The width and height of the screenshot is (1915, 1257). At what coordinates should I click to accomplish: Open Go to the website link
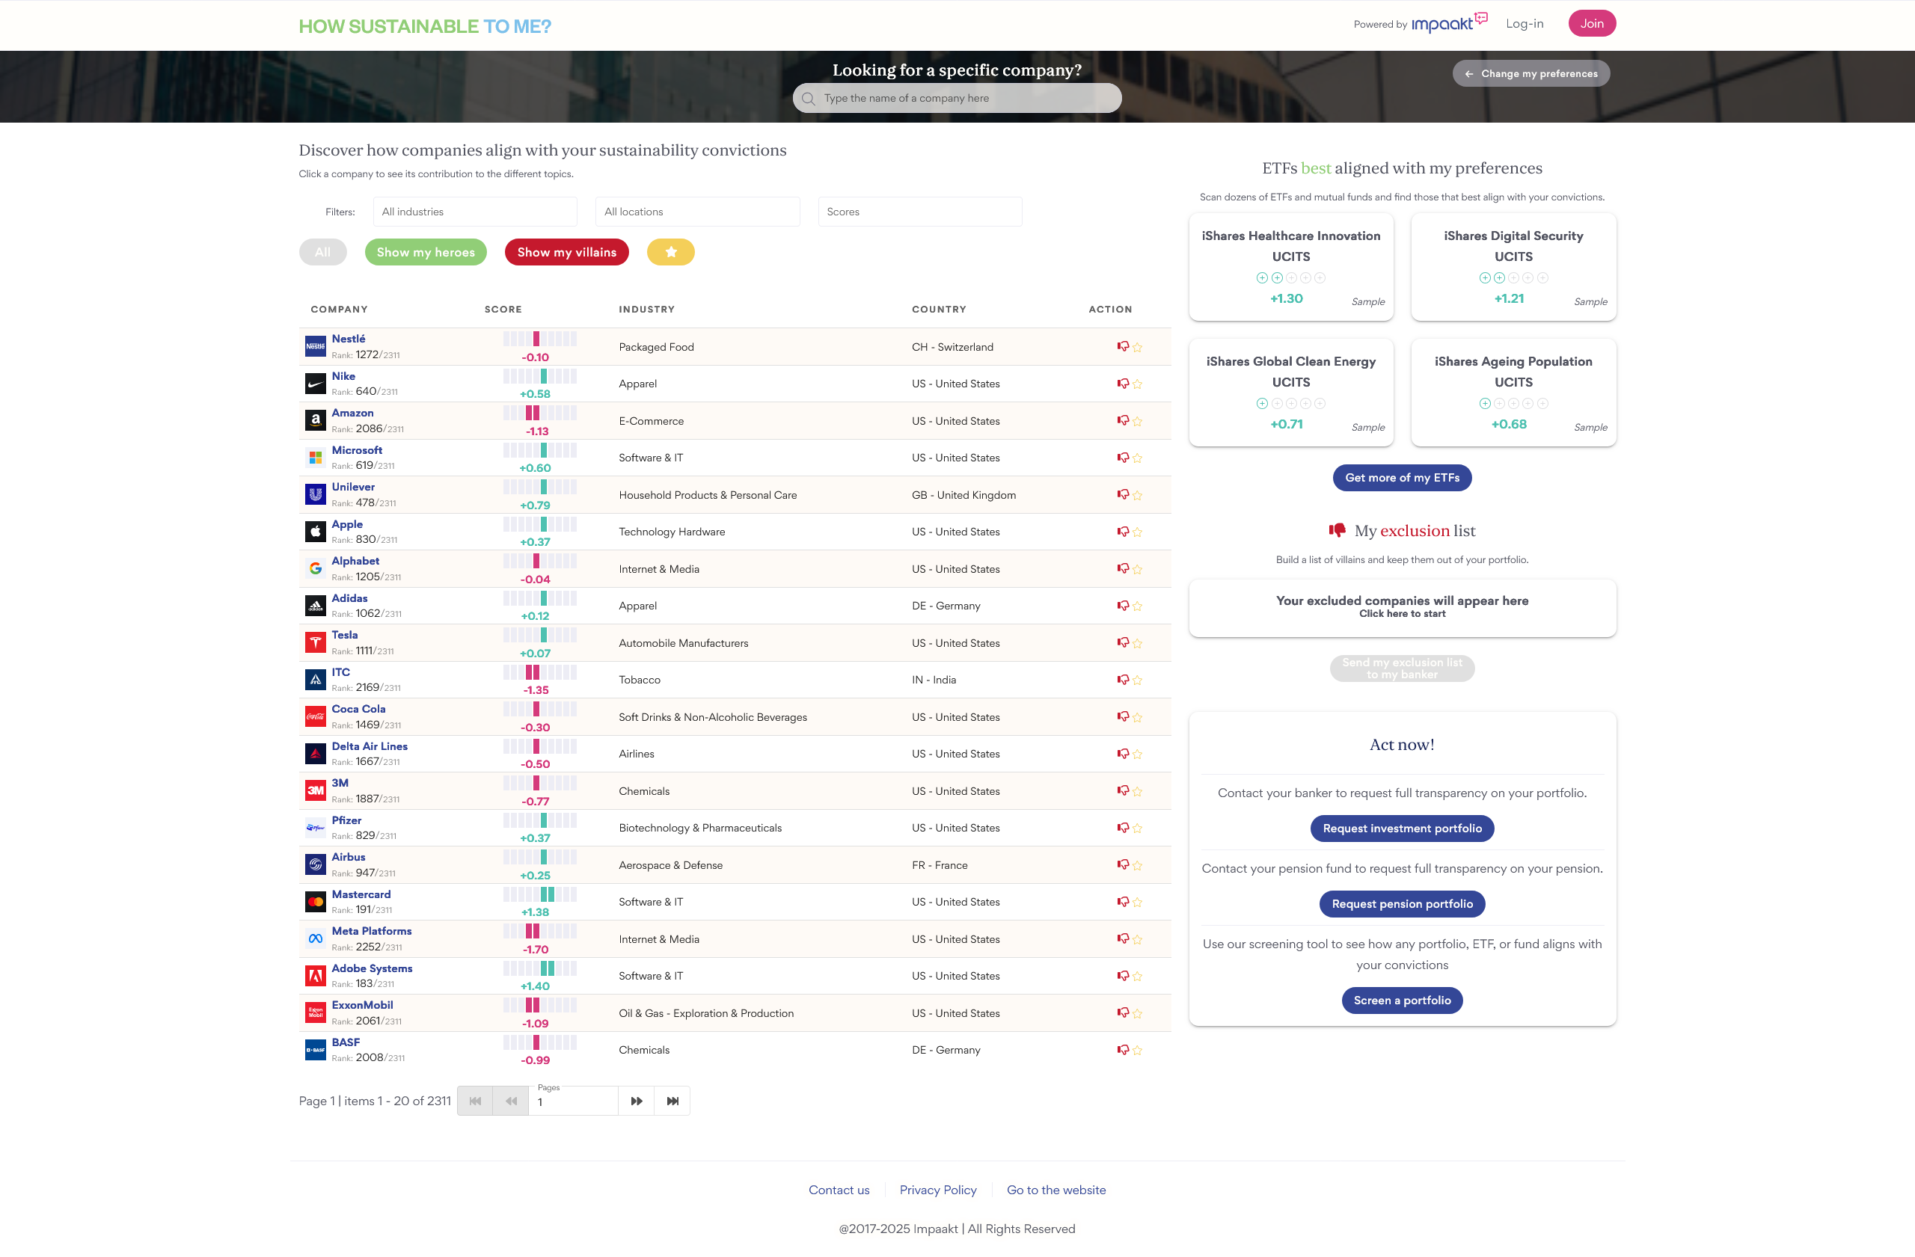(x=1055, y=1190)
